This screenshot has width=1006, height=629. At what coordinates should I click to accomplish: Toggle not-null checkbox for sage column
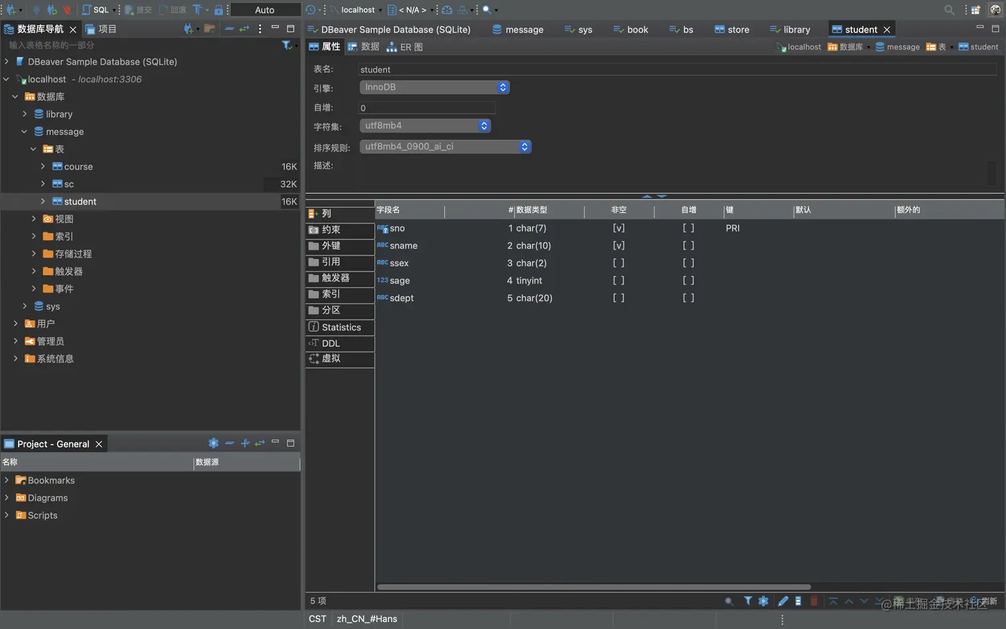point(619,281)
